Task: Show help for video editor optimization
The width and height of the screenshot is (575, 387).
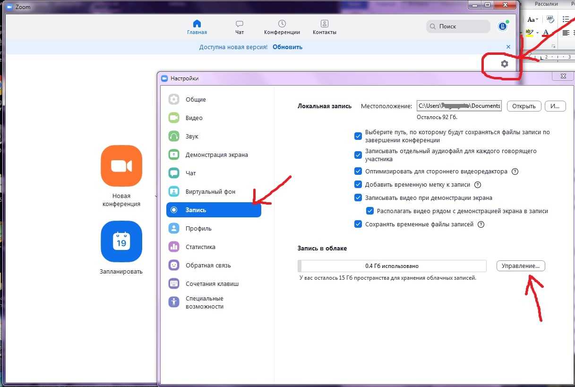Action: coord(515,172)
